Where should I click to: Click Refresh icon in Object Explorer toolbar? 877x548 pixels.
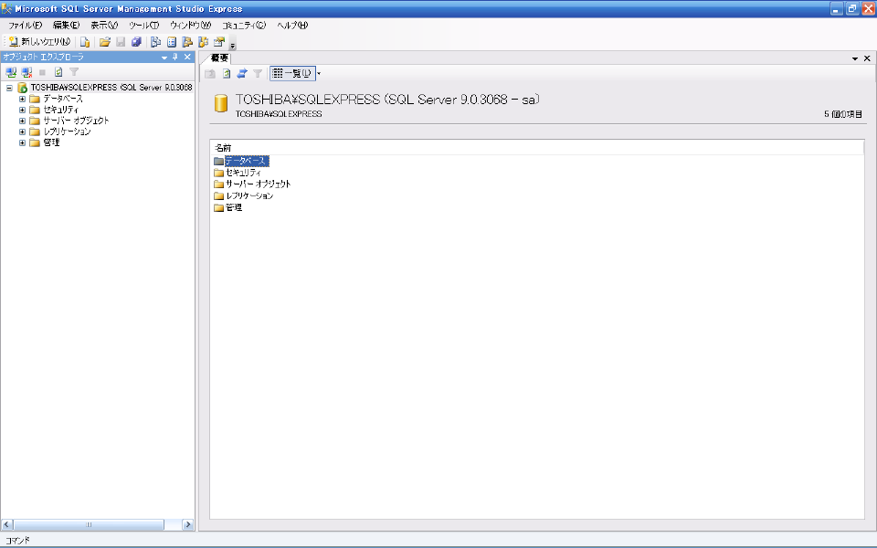tap(58, 72)
